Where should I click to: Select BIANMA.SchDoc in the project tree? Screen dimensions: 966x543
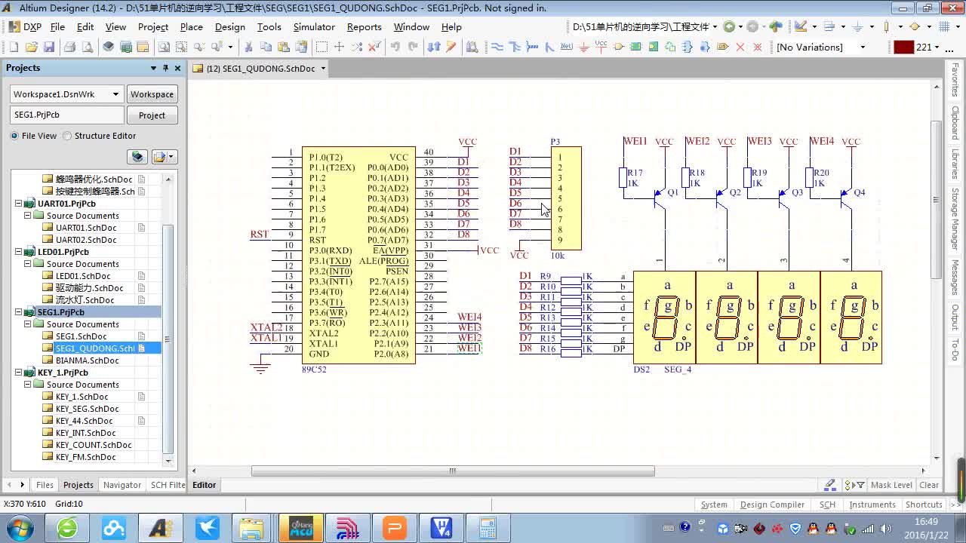point(87,360)
